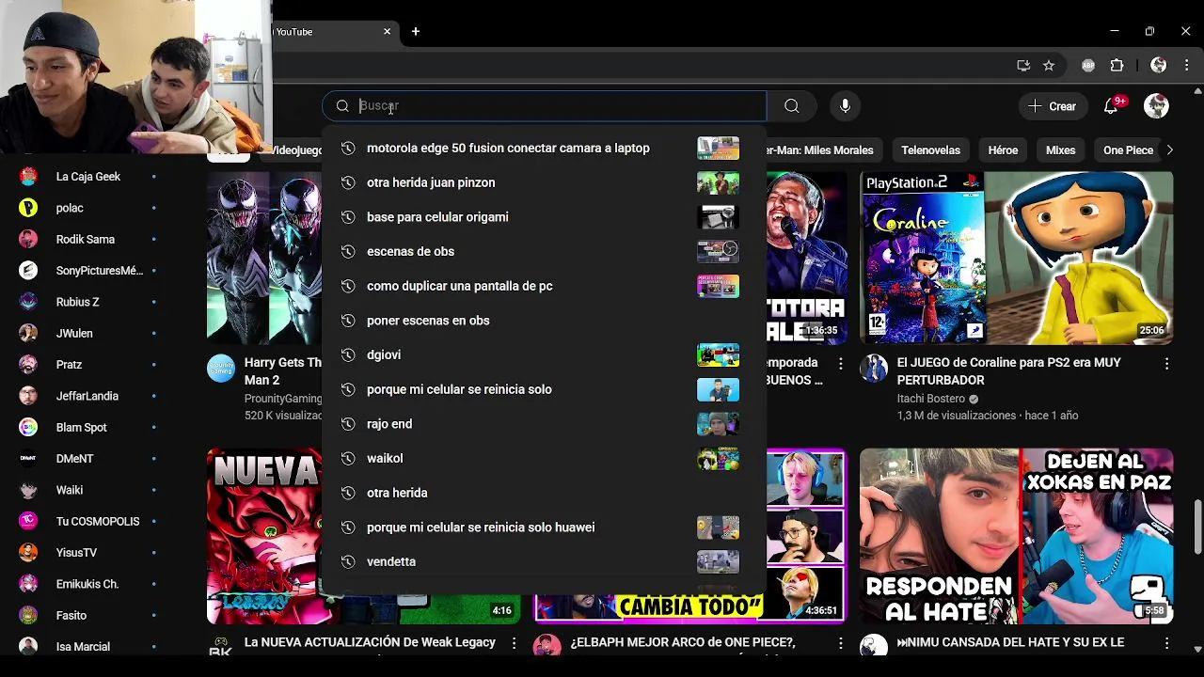Click the Crear button
Viewport: 1204px width, 677px height.
1053,106
